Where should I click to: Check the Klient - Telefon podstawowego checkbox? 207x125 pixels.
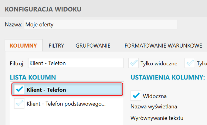(x=19, y=104)
